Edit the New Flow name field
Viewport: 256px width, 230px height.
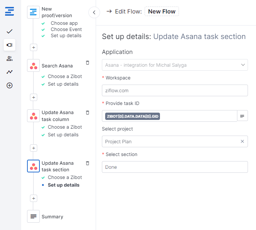162,12
